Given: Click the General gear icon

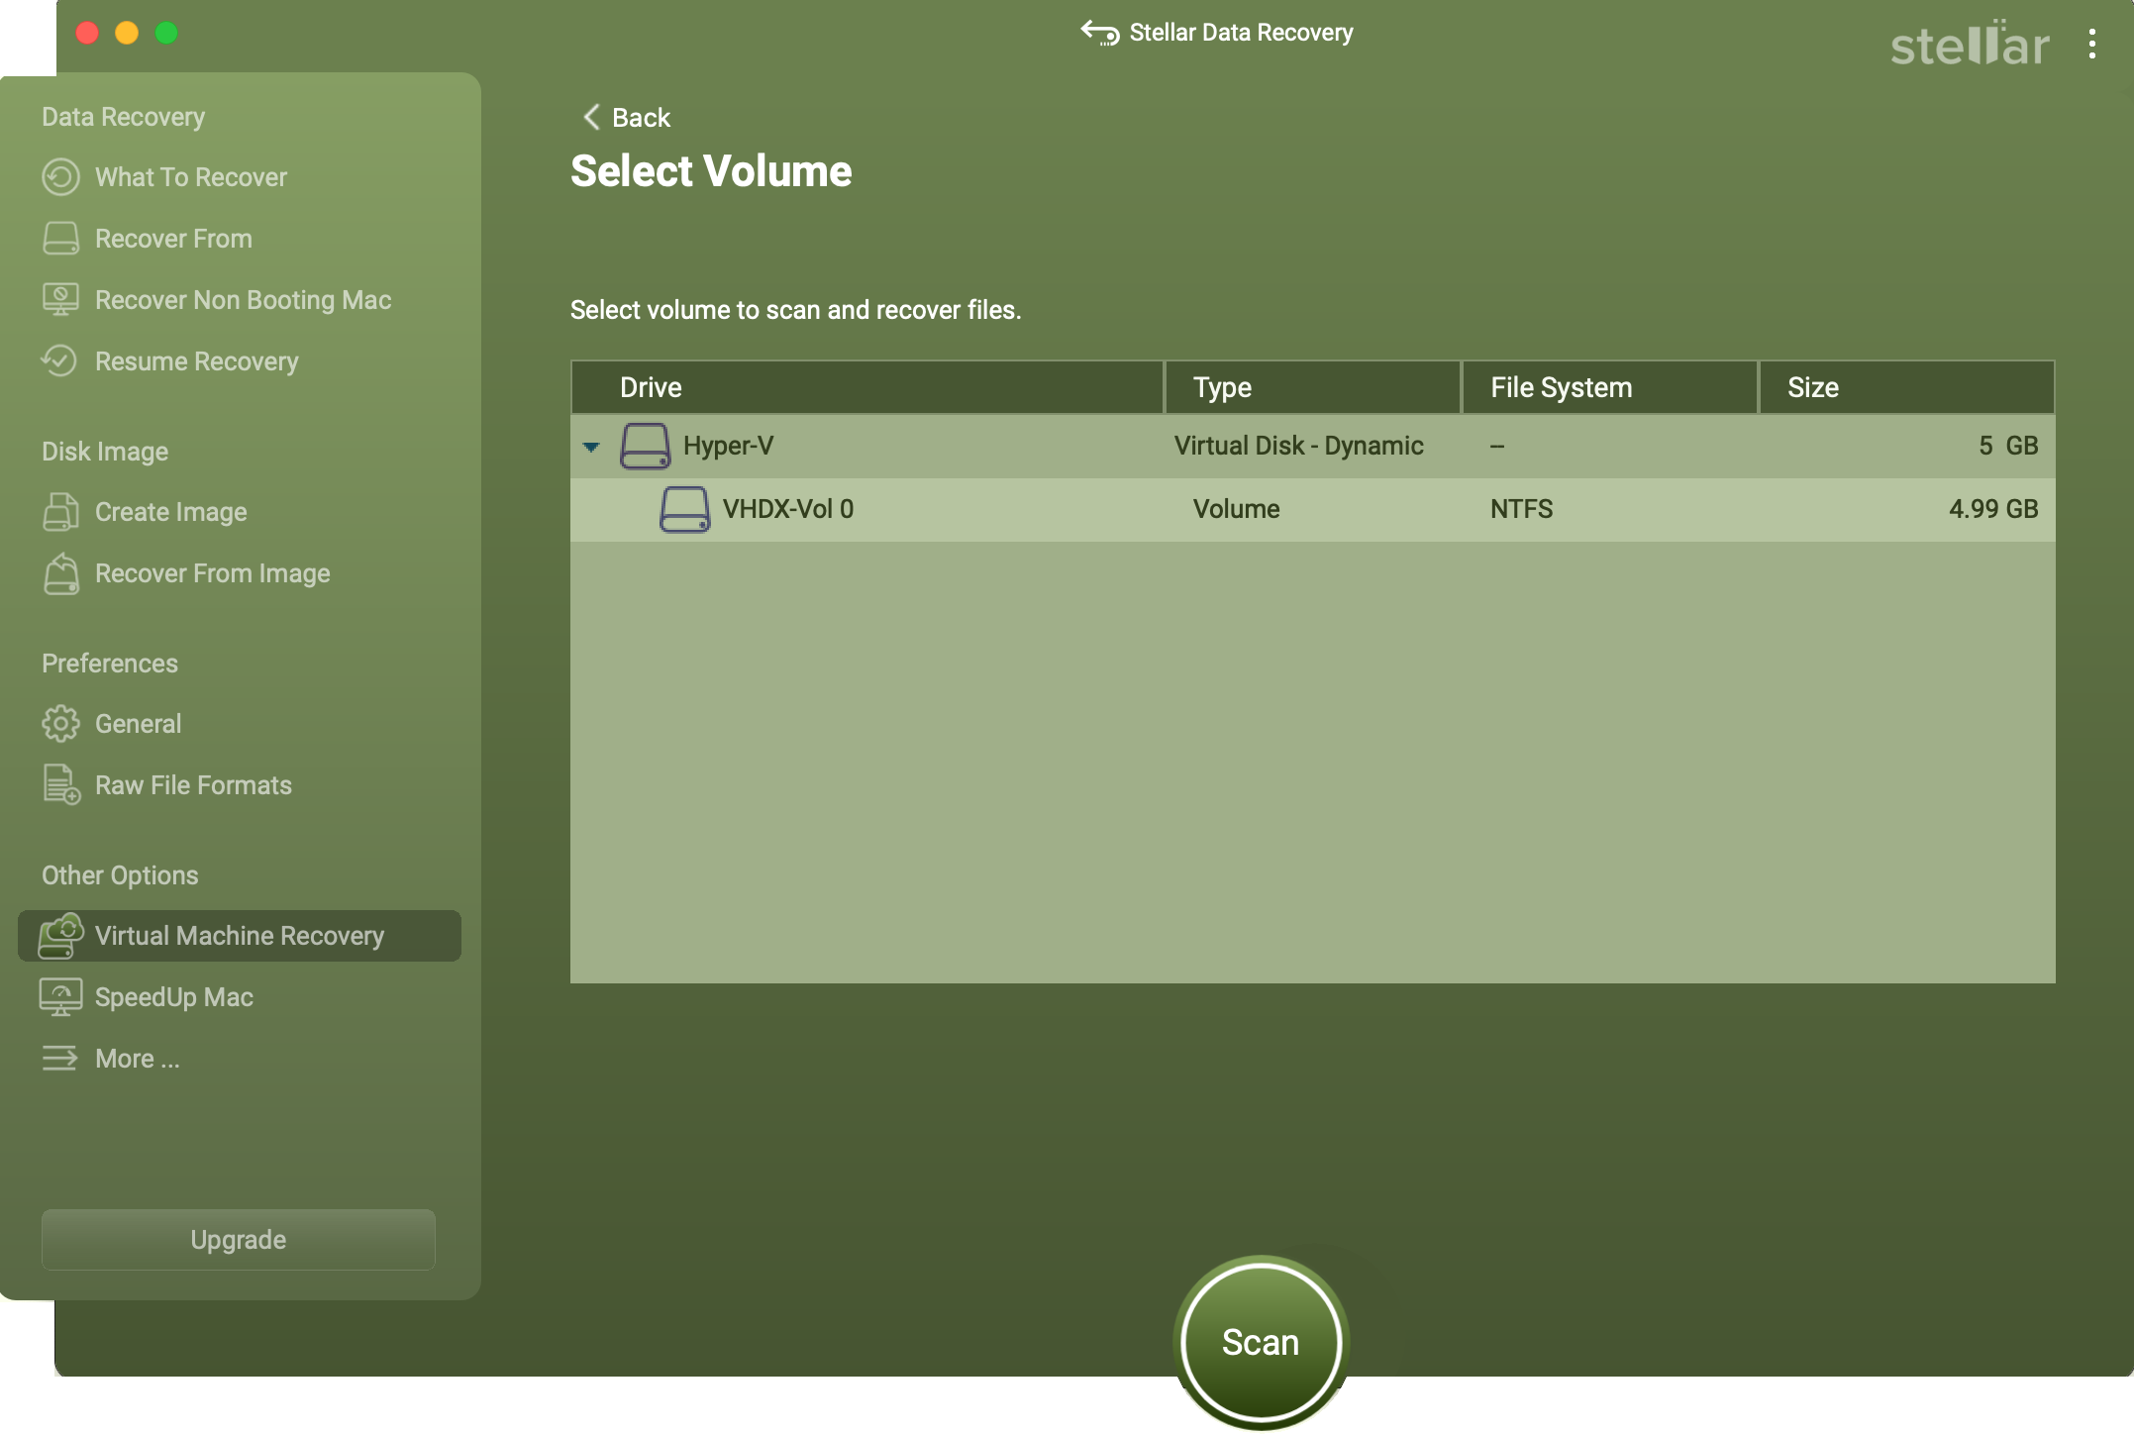Looking at the screenshot, I should [60, 724].
